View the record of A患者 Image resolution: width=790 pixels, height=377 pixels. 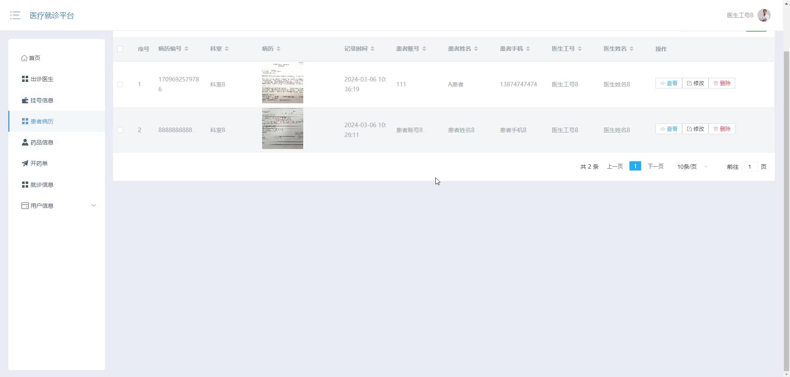click(x=669, y=83)
